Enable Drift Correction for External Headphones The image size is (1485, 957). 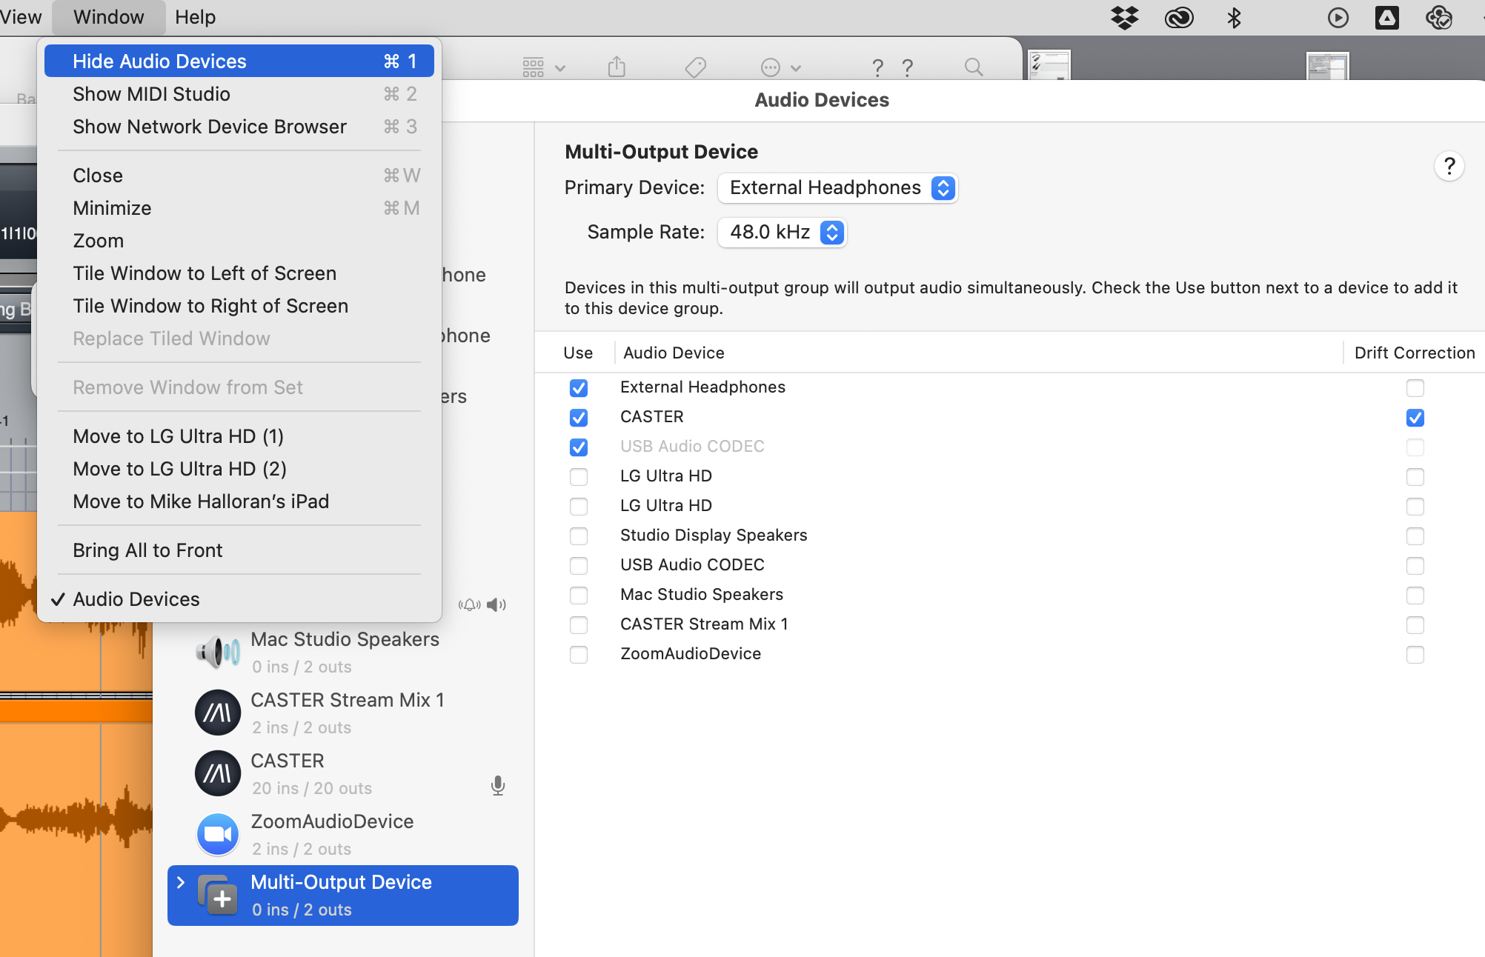1415,387
